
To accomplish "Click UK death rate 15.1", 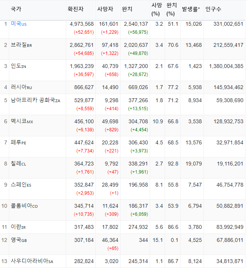I will pos(158,240).
